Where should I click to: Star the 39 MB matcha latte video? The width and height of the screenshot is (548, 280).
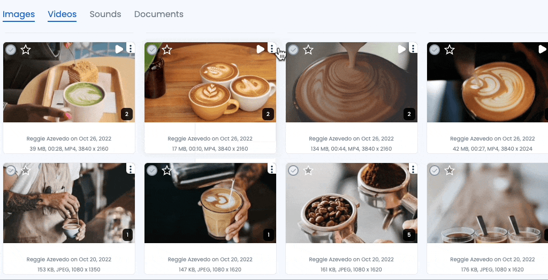point(26,50)
